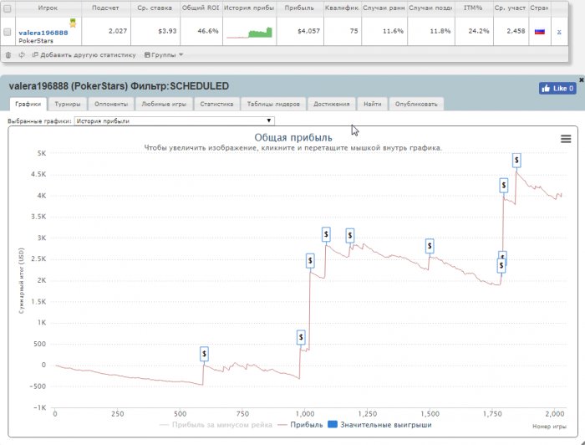Viewport: 585px width, 445px height.
Task: Click the topmost $ marker near 5K
Action: click(516, 160)
